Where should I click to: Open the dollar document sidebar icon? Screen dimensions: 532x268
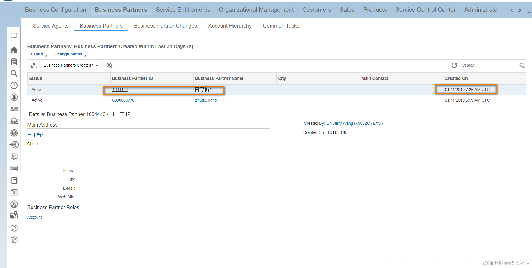(14, 192)
